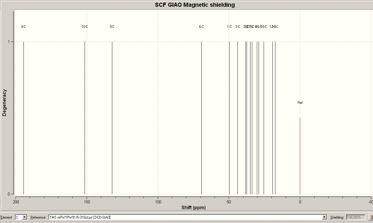
Task: Click the Ref label above red line
Action: click(300, 103)
